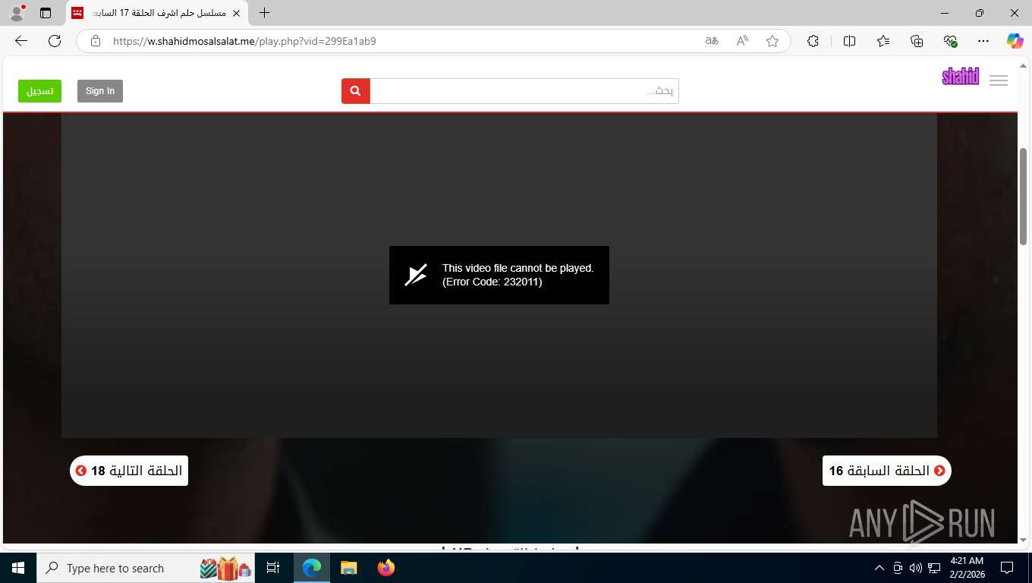Go to previous episode الحلقة السابقة 16

[886, 471]
